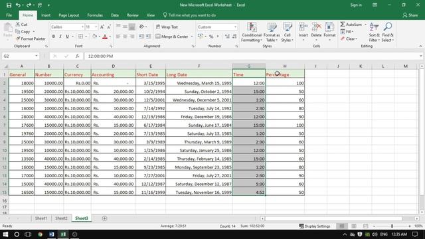The image size is (425, 239).
Task: Switch to Page Layout view in the status bar
Action: point(354,226)
